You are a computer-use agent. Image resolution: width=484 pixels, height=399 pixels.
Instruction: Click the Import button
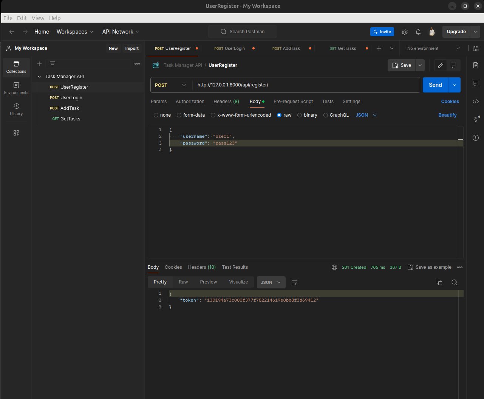coord(132,48)
